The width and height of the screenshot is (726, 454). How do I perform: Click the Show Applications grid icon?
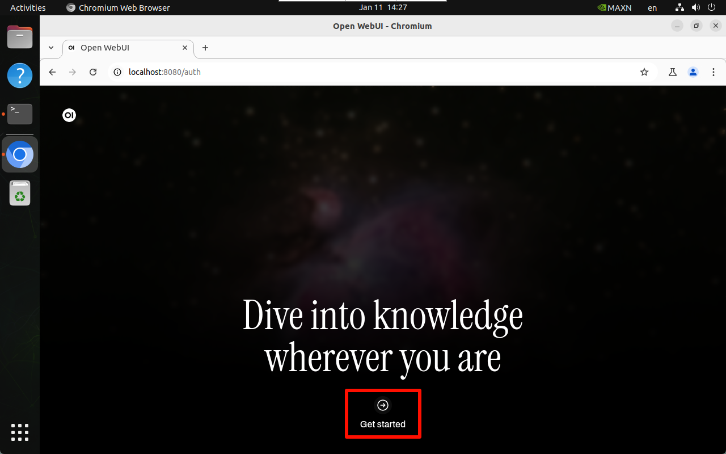click(x=19, y=432)
